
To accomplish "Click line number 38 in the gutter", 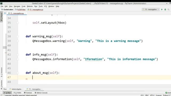I will [x=9, y=36].
